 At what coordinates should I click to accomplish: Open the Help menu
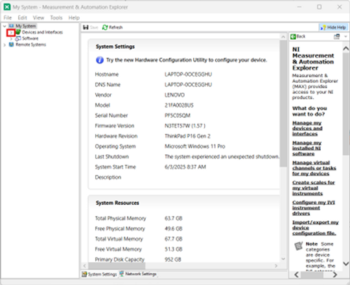pos(74,17)
